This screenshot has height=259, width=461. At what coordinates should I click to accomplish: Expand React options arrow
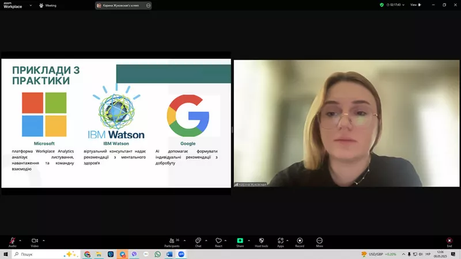coord(225,241)
